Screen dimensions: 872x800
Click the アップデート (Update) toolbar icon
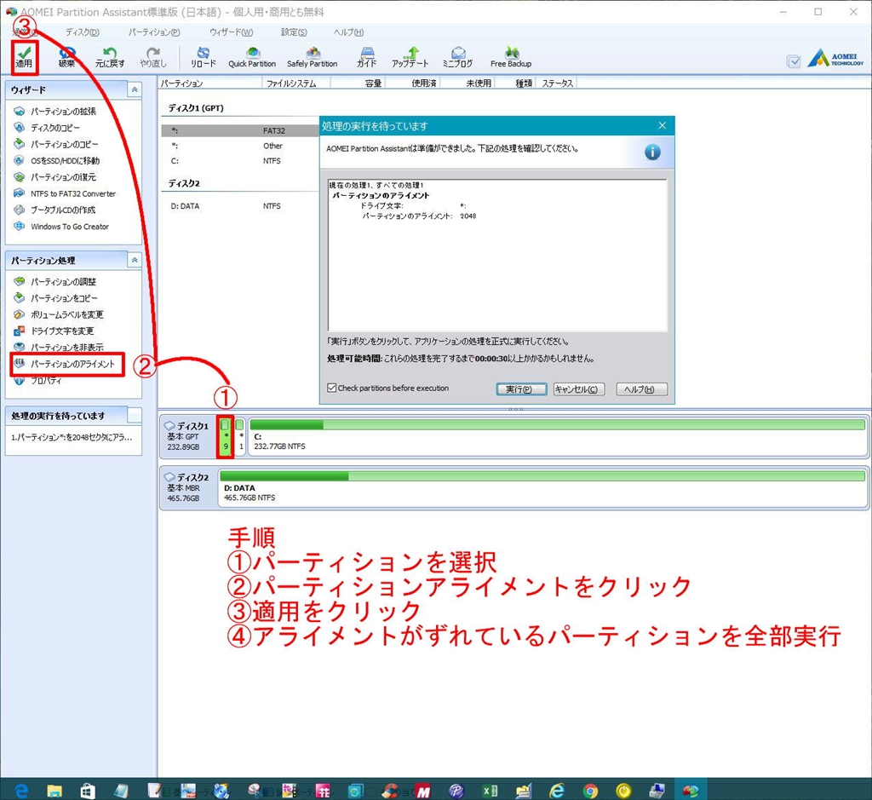click(410, 57)
